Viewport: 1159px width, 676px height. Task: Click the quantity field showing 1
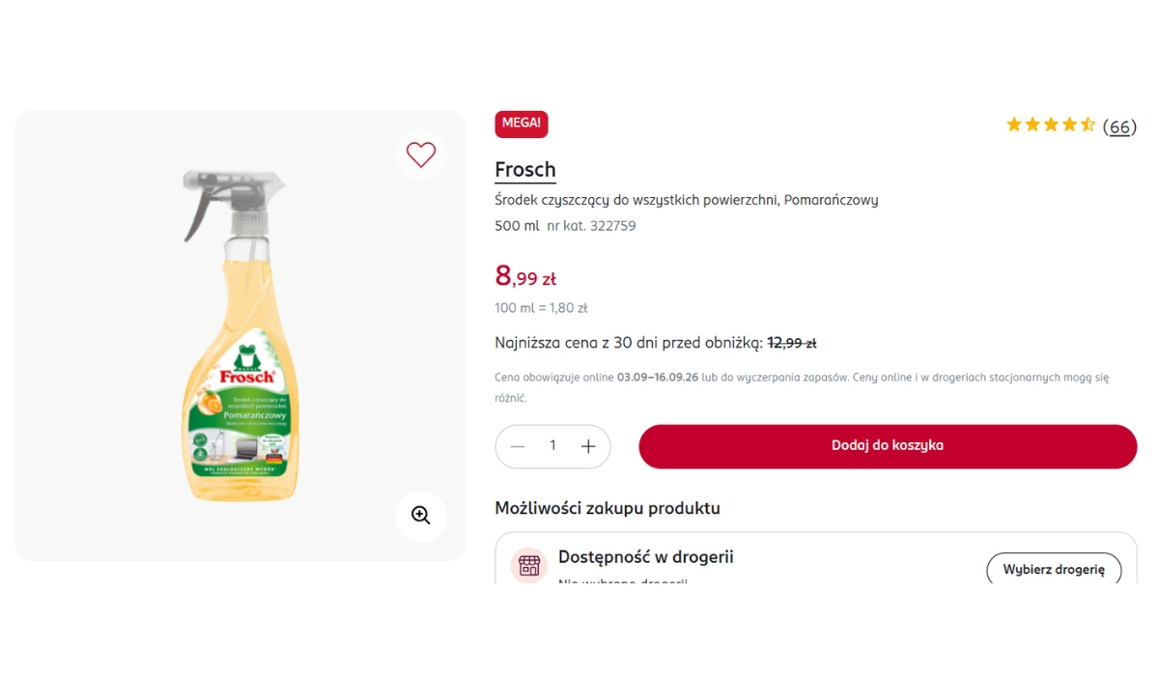(x=552, y=446)
